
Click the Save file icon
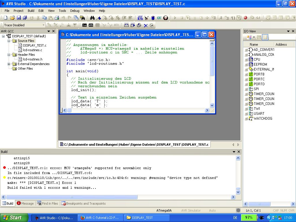pos(19,18)
